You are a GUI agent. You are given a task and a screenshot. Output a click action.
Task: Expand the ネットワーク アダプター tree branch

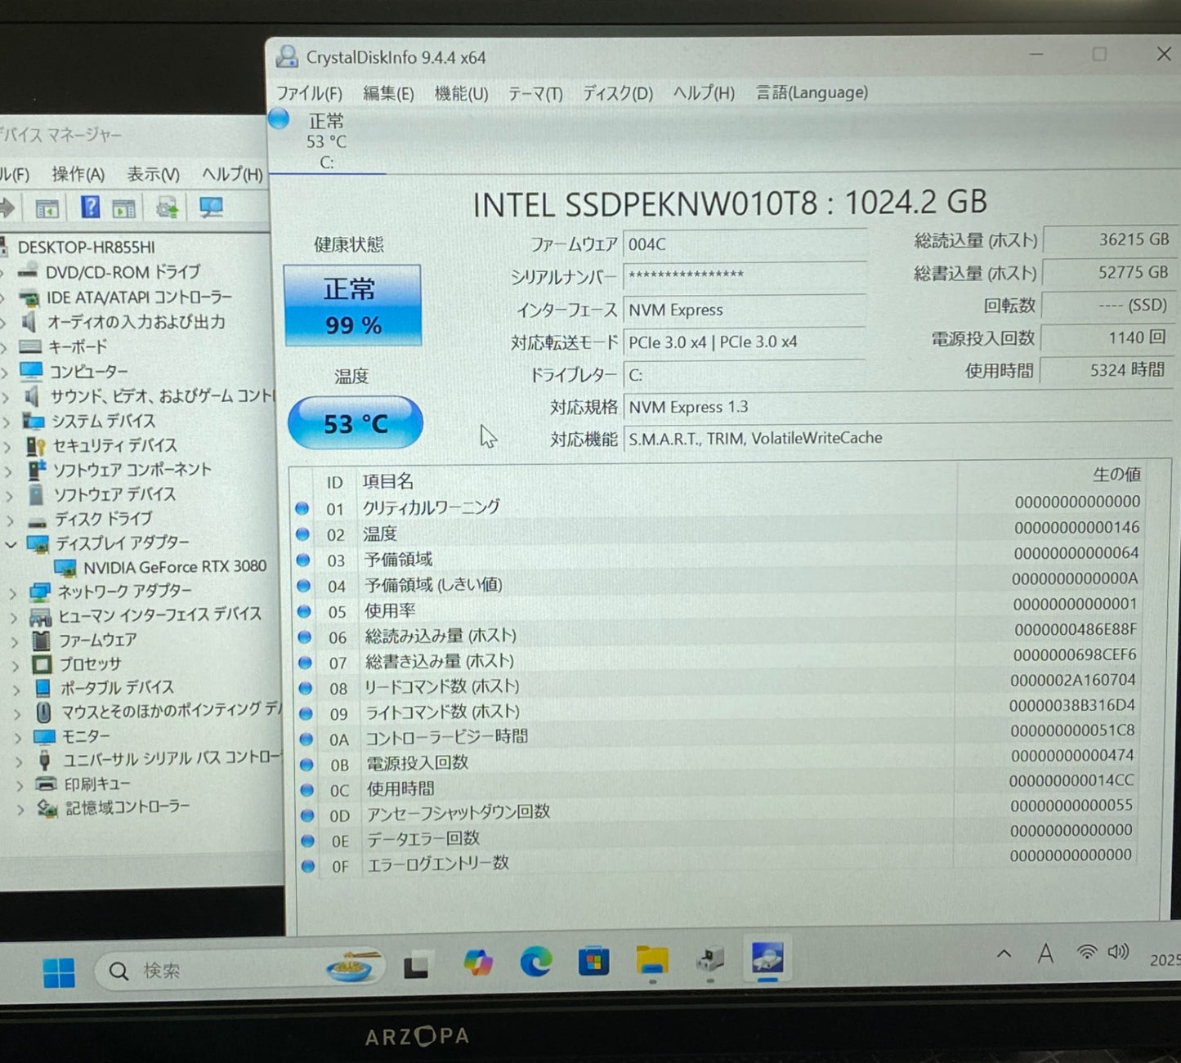13,591
